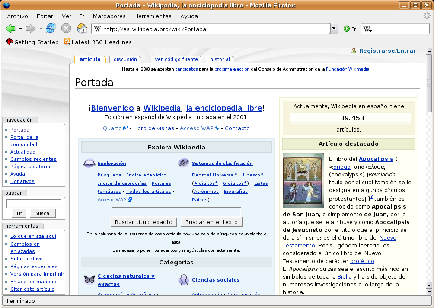Click the Firefox search box field
Viewport: 434px width, 308px height.
pos(395,29)
